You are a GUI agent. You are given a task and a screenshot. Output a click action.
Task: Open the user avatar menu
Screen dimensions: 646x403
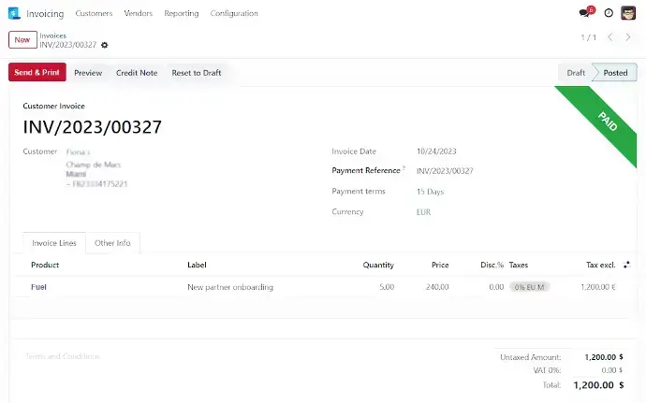click(x=629, y=13)
